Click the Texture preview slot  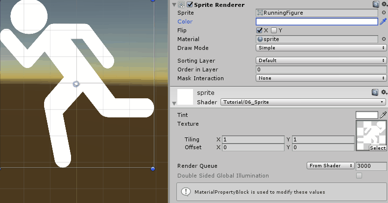(371, 135)
